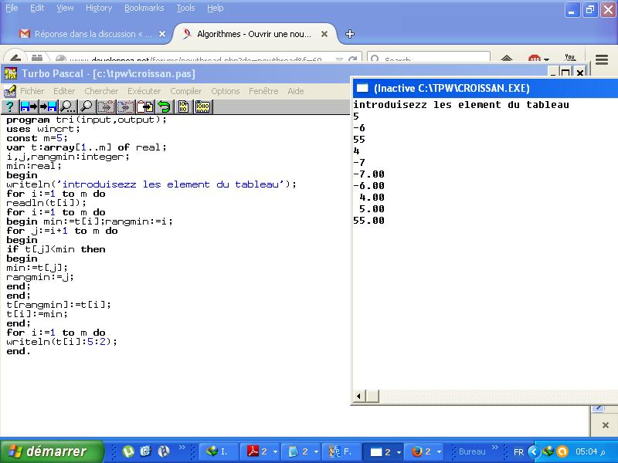Click the orange avast tray icon
This screenshot has width=618, height=463.
tap(562, 451)
